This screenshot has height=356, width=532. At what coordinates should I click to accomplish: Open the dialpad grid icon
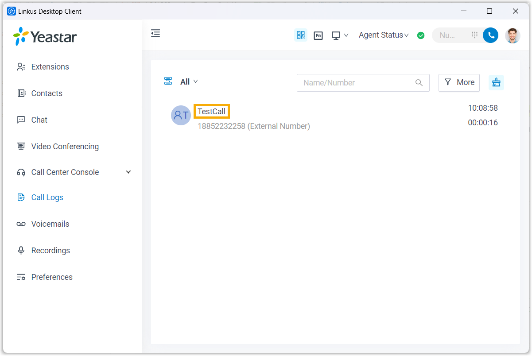pyautogui.click(x=474, y=35)
